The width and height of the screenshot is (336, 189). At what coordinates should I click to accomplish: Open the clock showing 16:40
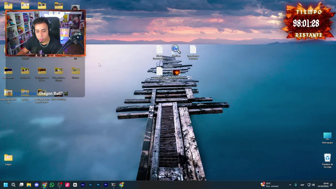pos(323,185)
